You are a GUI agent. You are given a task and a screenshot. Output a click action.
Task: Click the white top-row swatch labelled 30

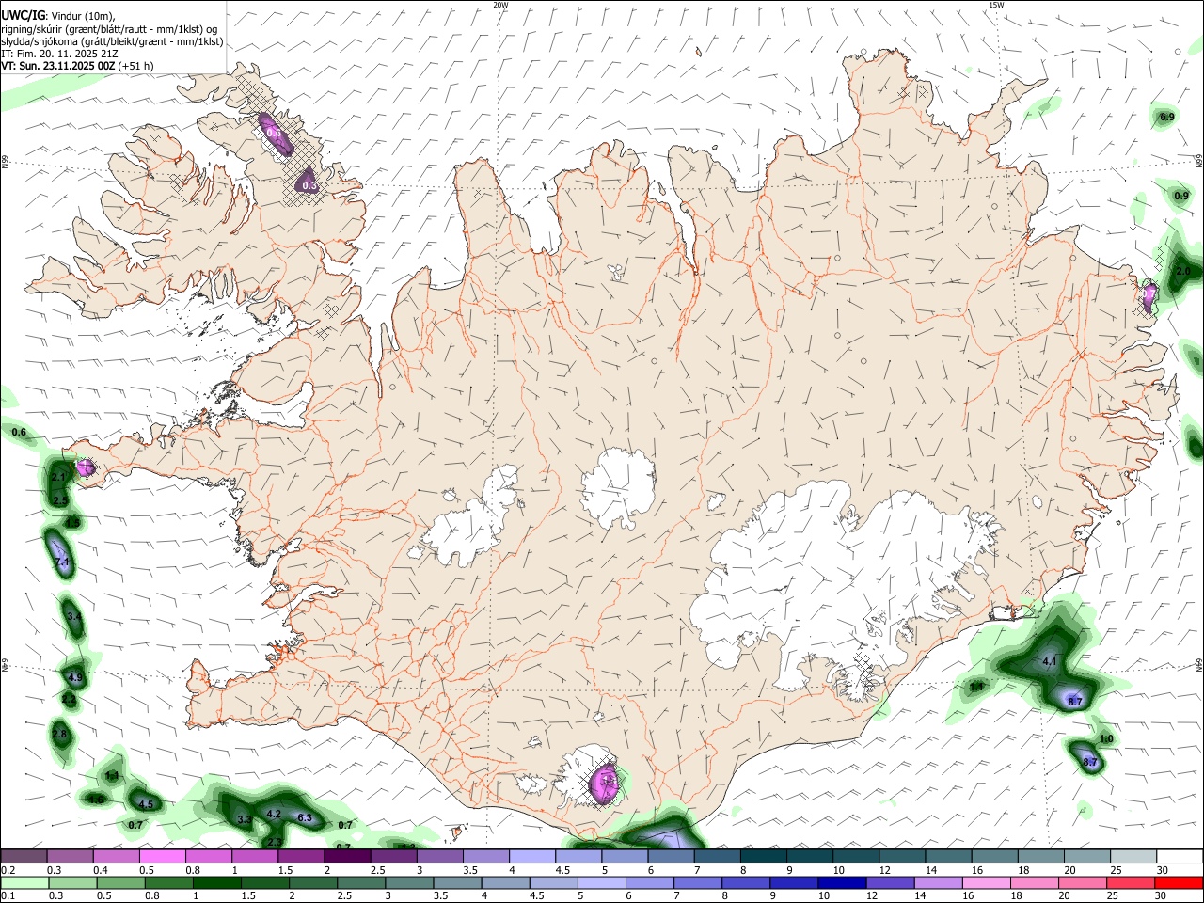(x=1179, y=856)
